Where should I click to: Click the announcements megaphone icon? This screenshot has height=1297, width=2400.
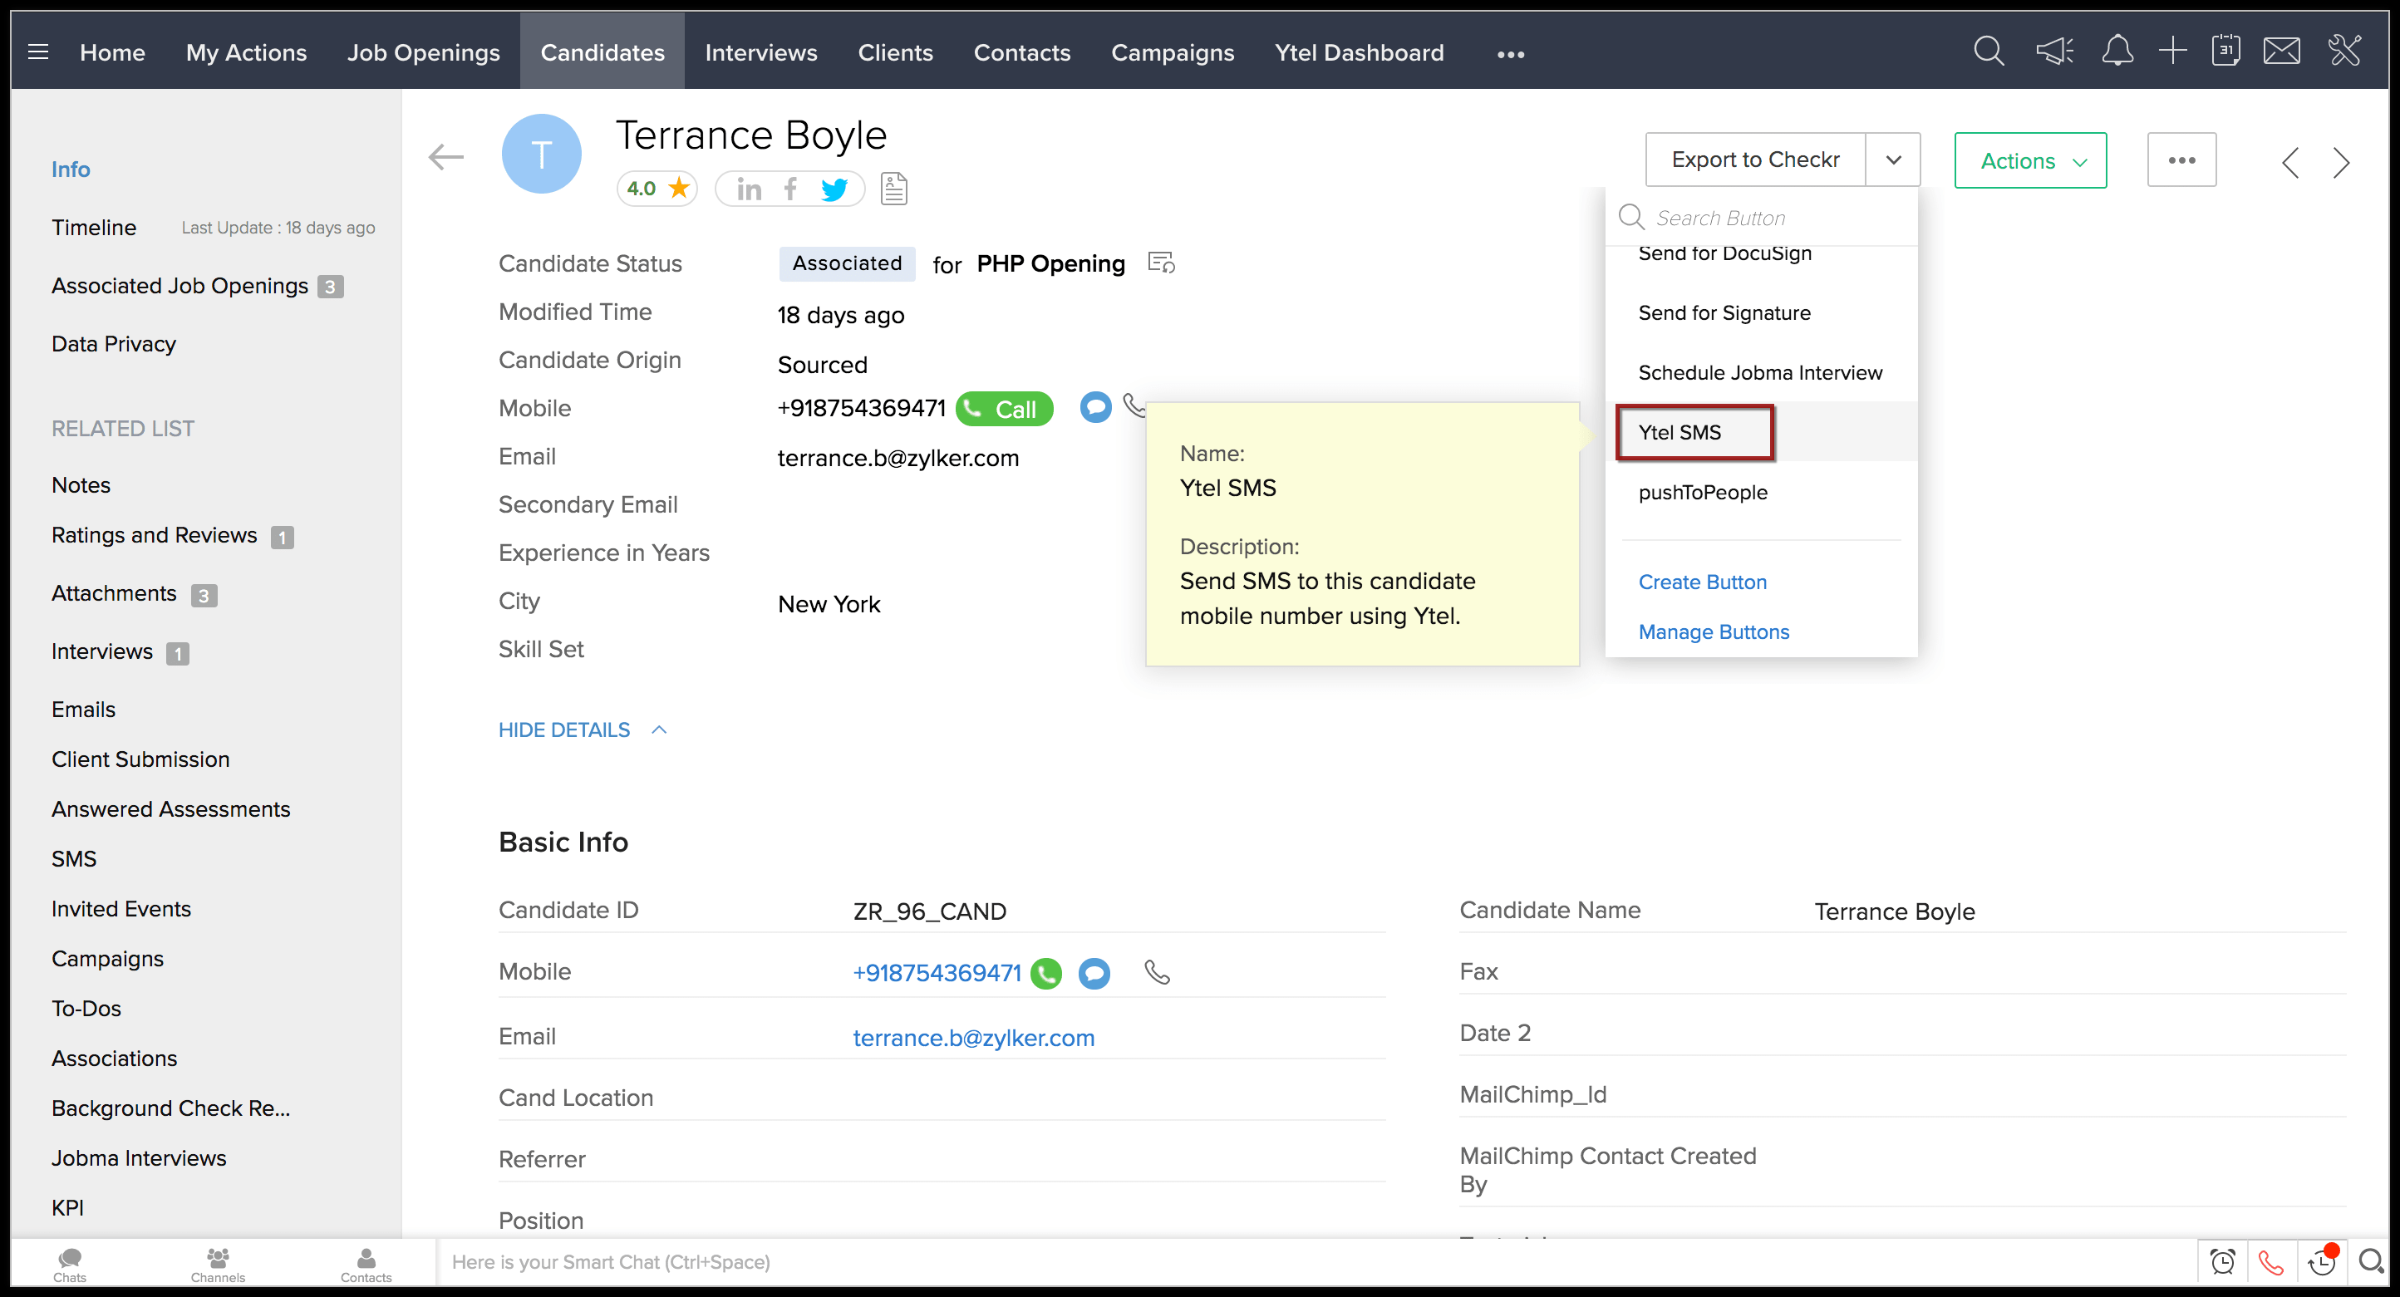(2053, 52)
